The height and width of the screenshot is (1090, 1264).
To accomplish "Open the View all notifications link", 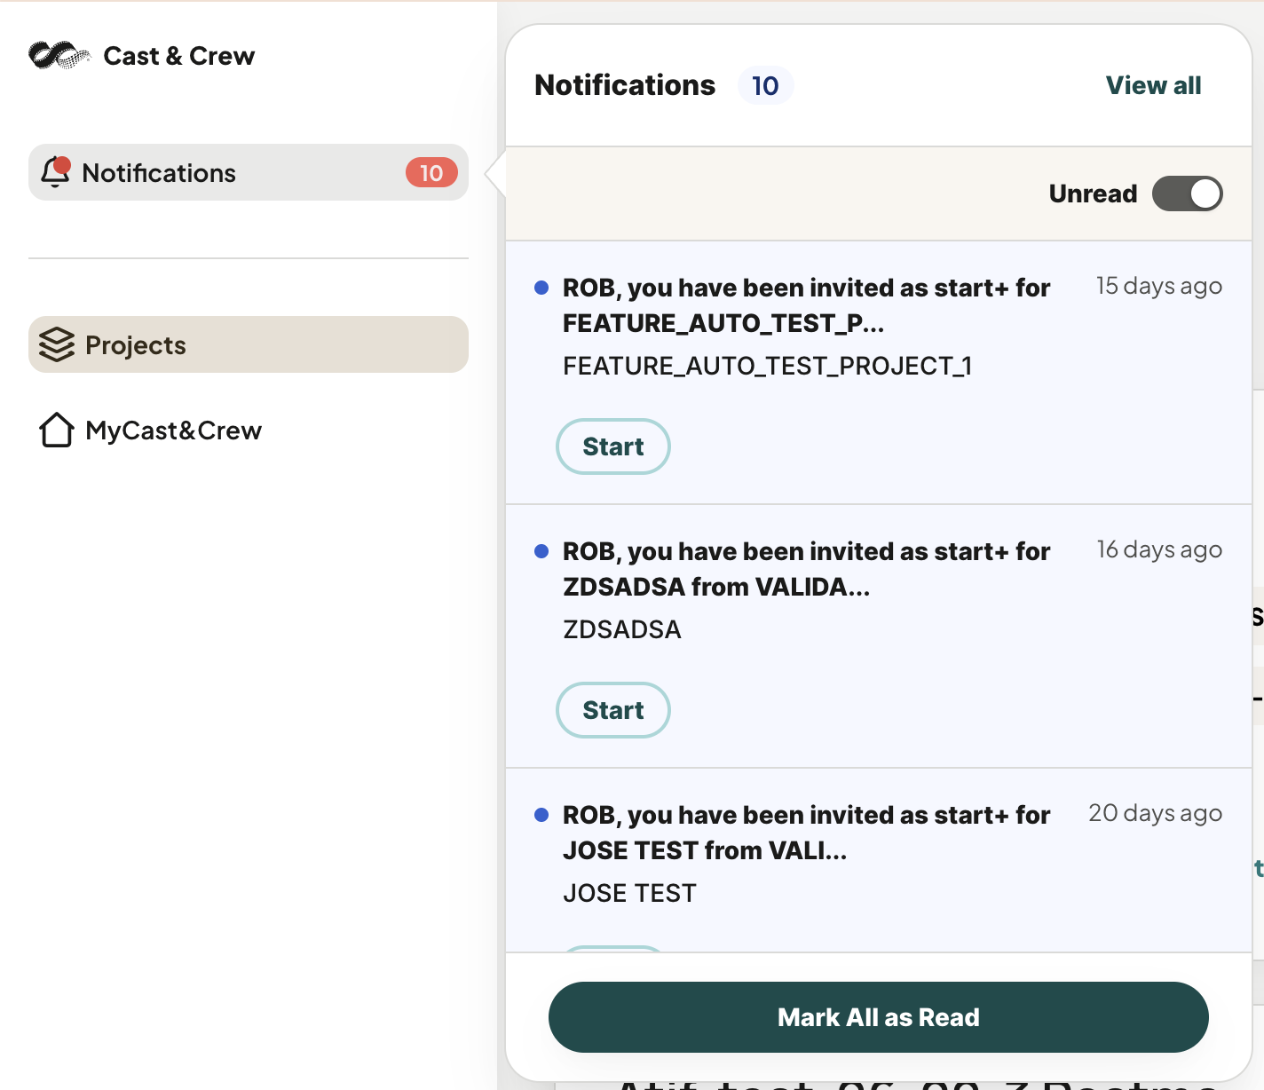I will point(1153,85).
